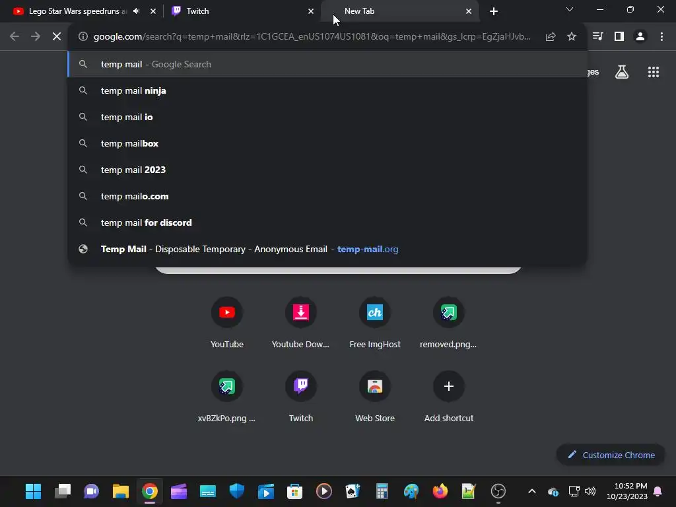
Task: Switch to Lego Star Wars speedruns tab
Action: 78,11
